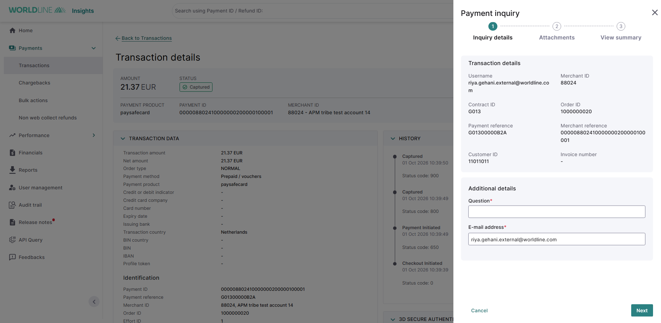Collapse the HISTORY section
Image resolution: width=661 pixels, height=323 pixels.
(393, 138)
